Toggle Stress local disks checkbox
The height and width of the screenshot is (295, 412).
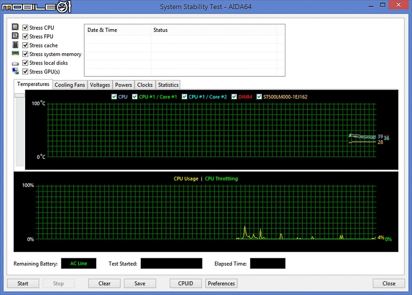click(25, 63)
